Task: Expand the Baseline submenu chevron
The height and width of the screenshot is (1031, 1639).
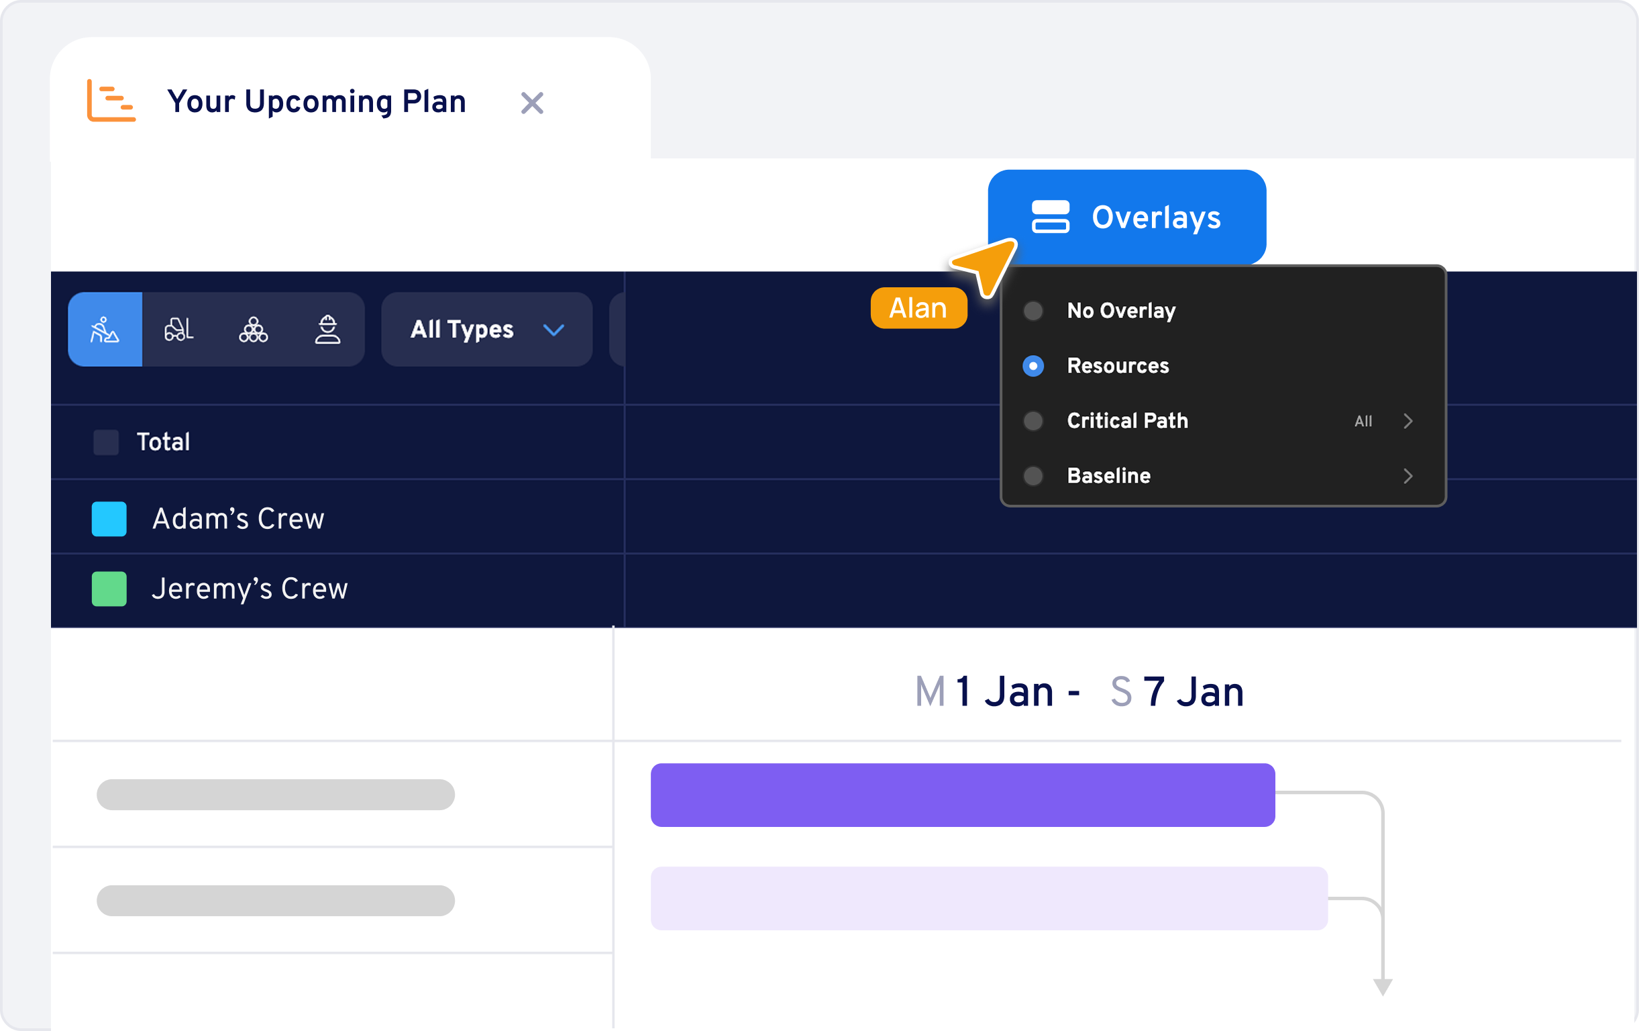Action: pos(1408,476)
